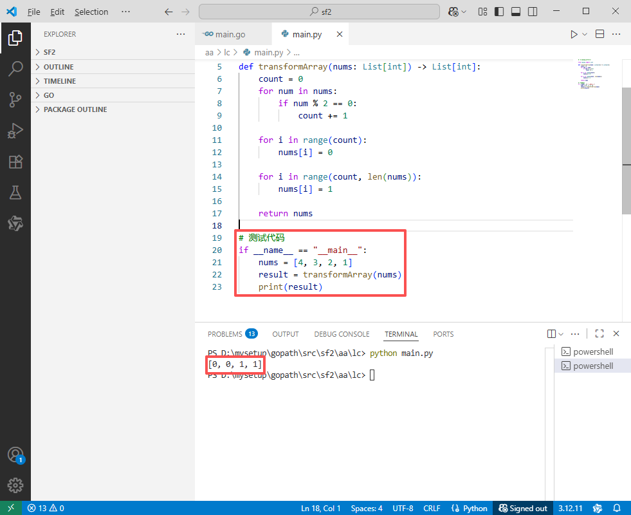Open the Search view in activity bar
The width and height of the screenshot is (631, 515).
click(x=15, y=68)
